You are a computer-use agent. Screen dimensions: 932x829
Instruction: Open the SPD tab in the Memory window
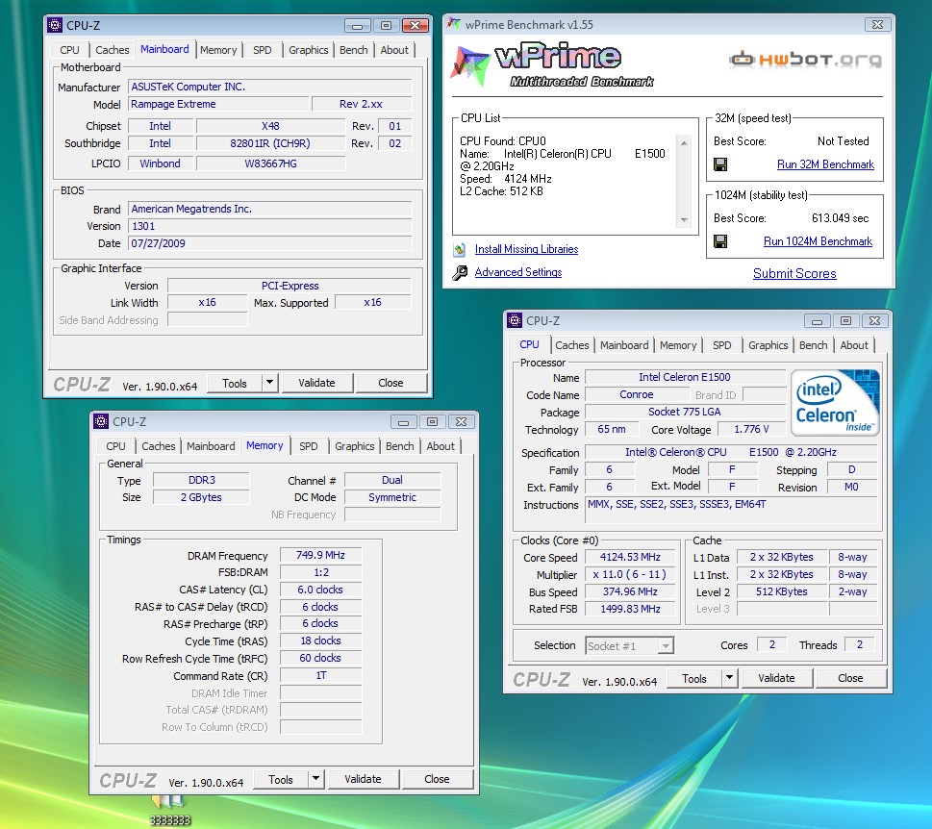(309, 446)
